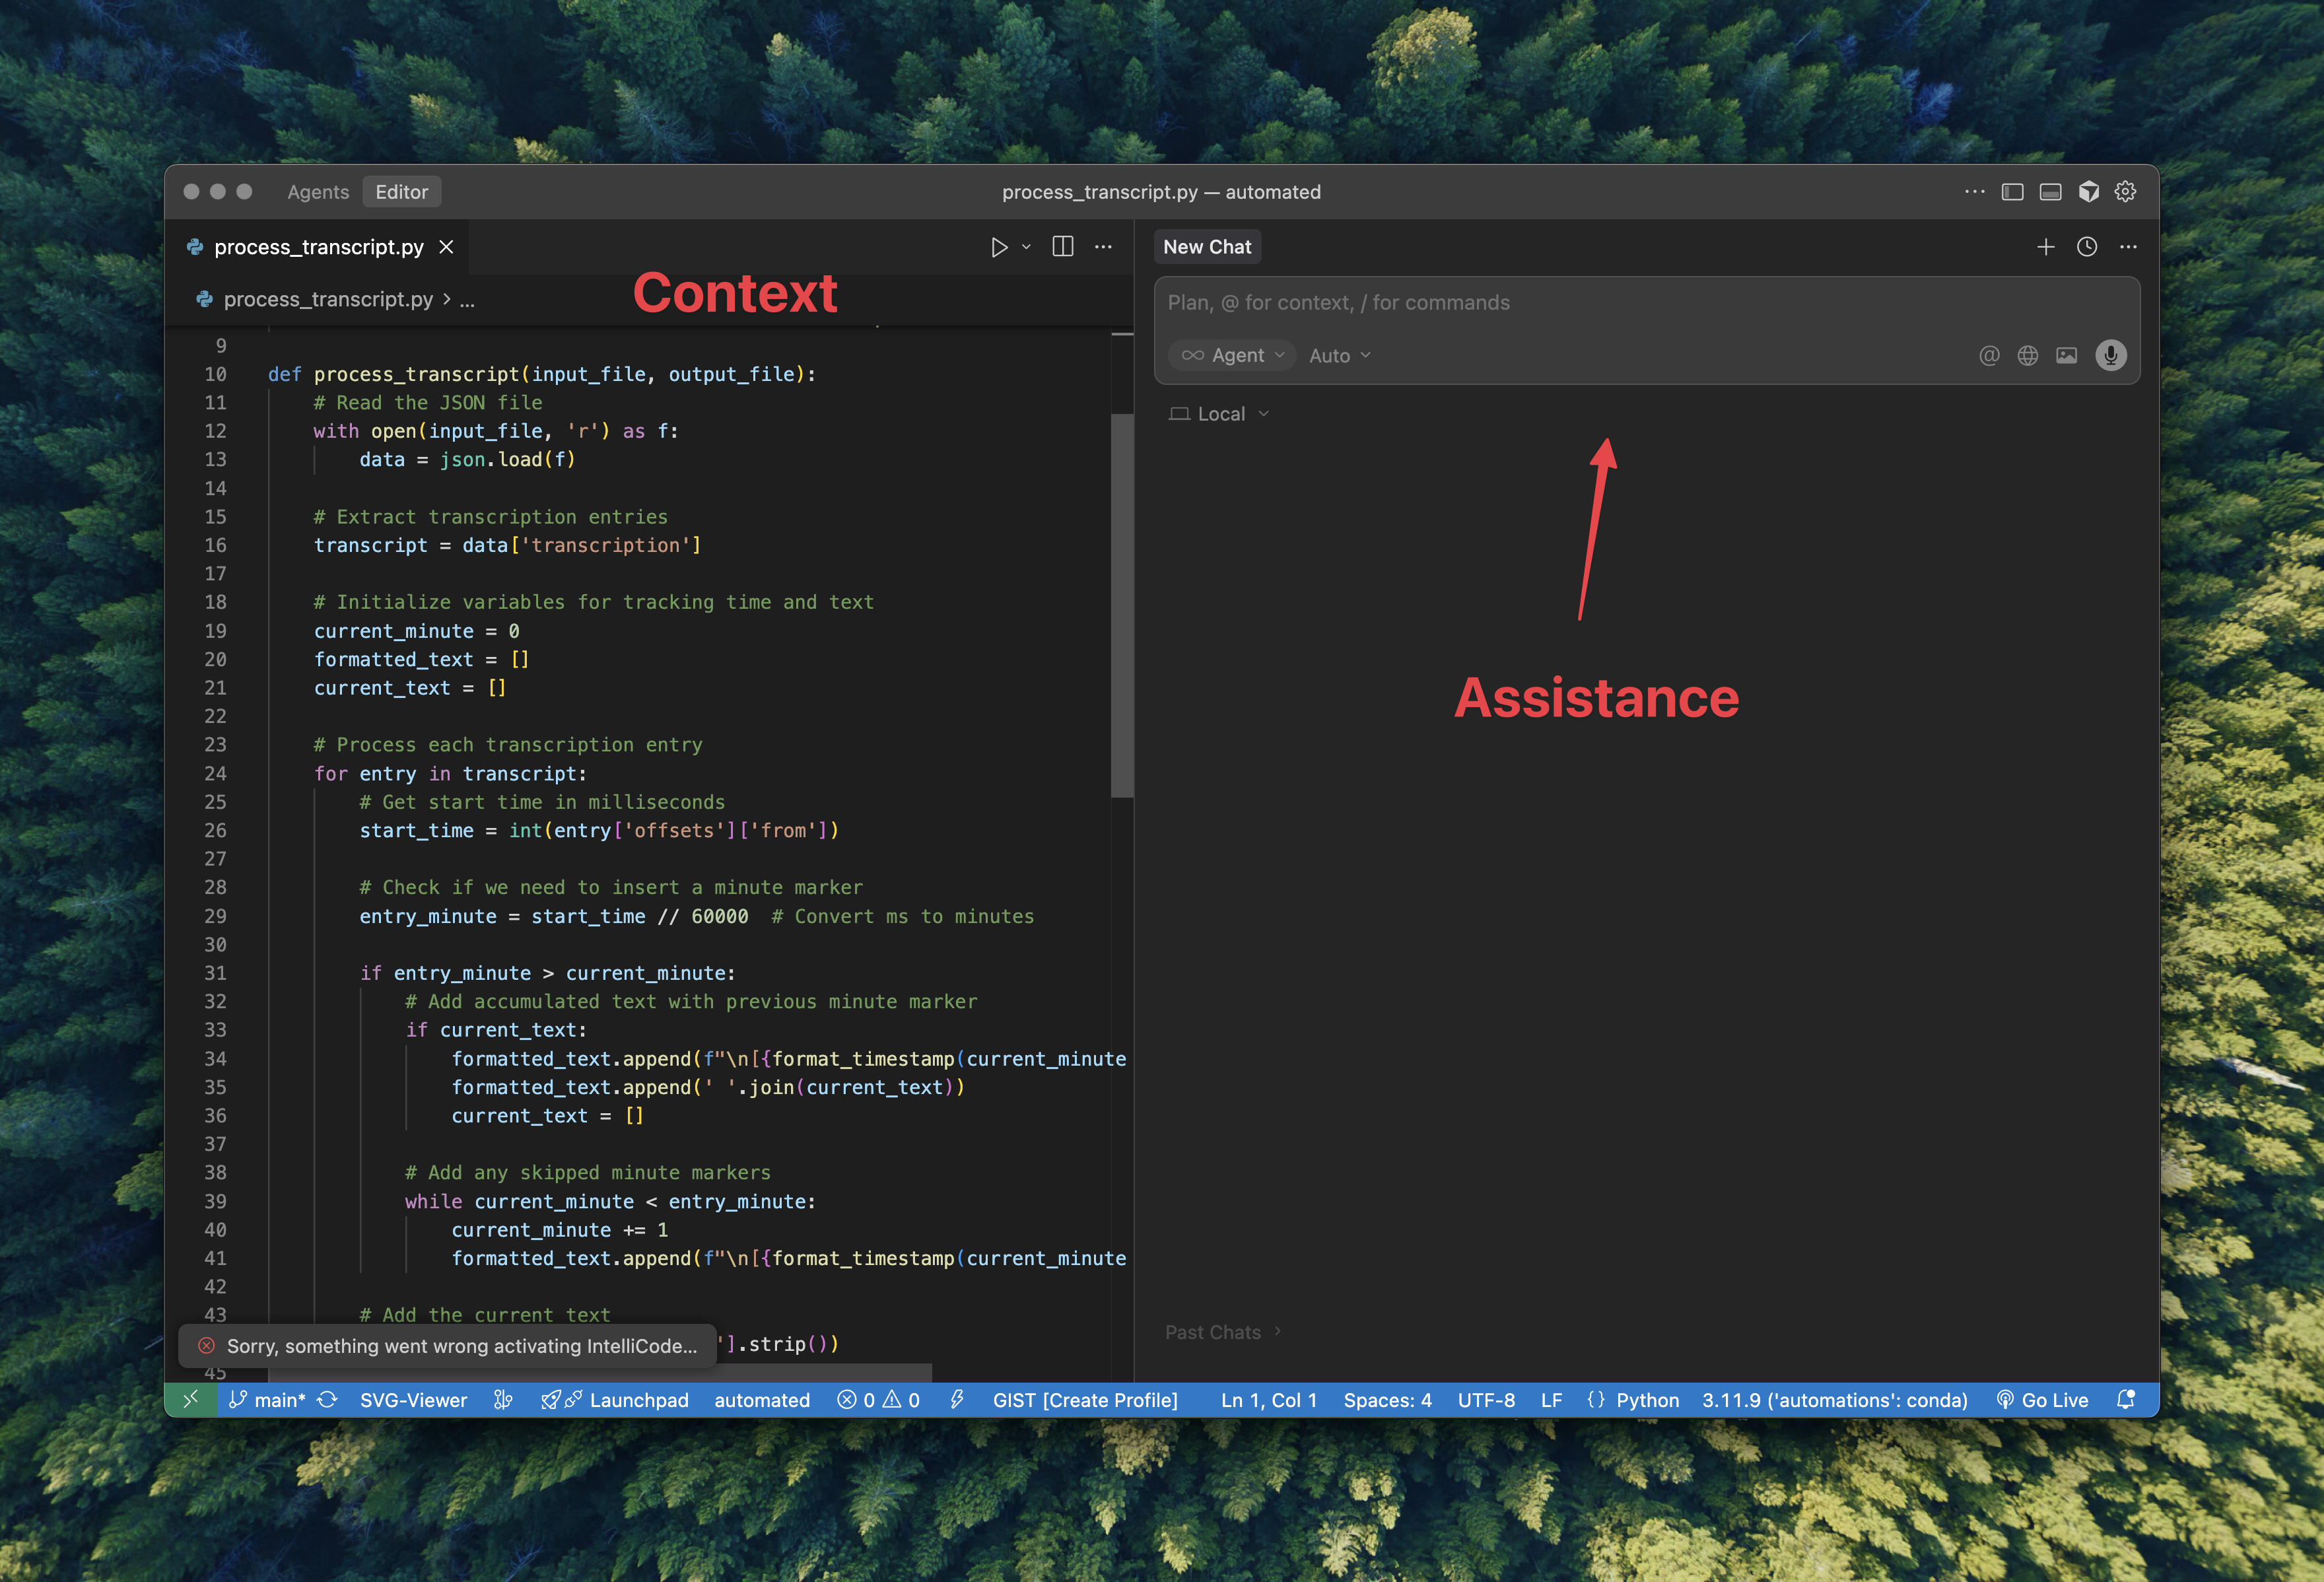Open the Agent mode dropdown
The image size is (2324, 1582).
coord(1232,355)
